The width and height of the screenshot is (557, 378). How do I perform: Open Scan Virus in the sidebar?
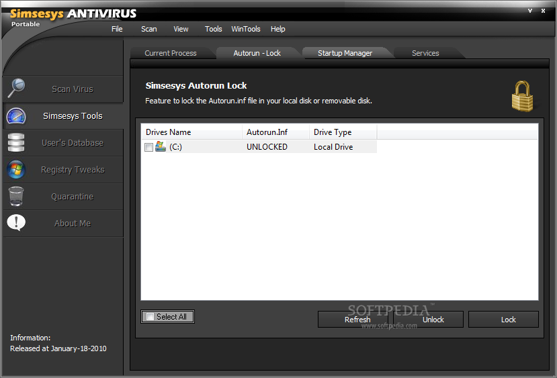63,89
